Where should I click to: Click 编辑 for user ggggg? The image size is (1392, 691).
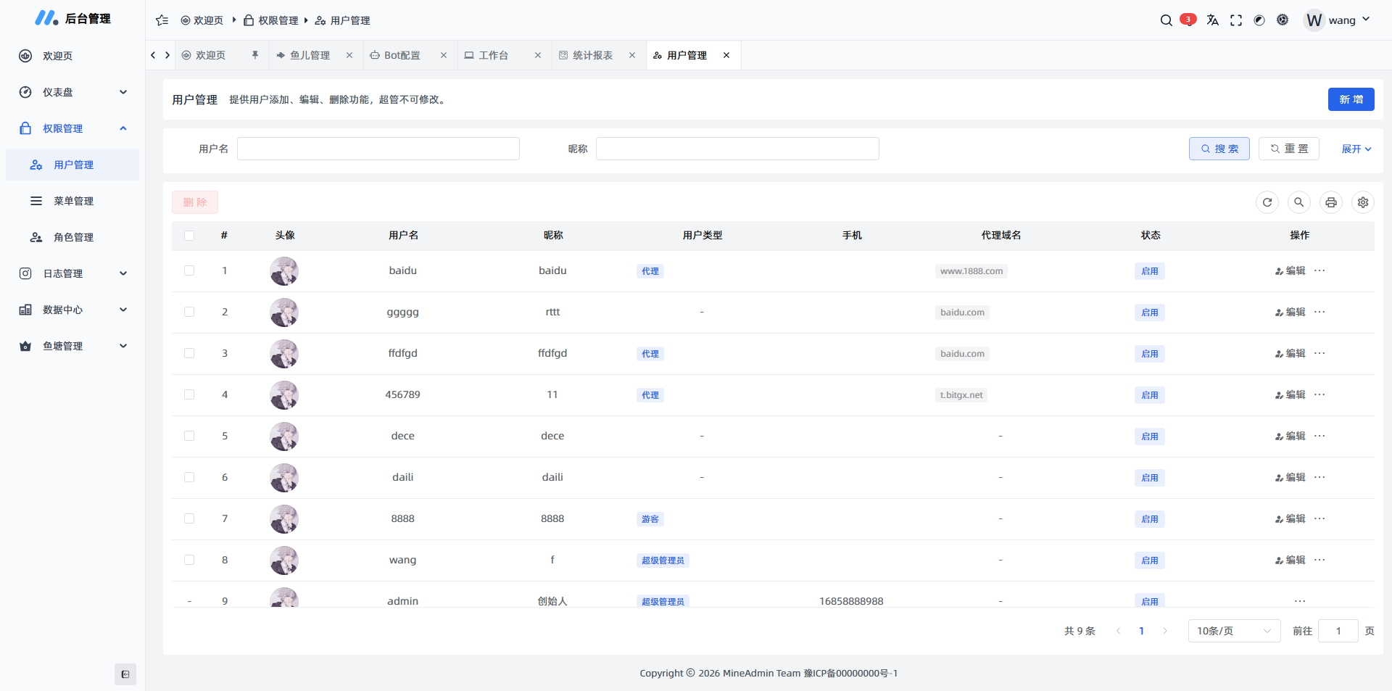[x=1290, y=312]
